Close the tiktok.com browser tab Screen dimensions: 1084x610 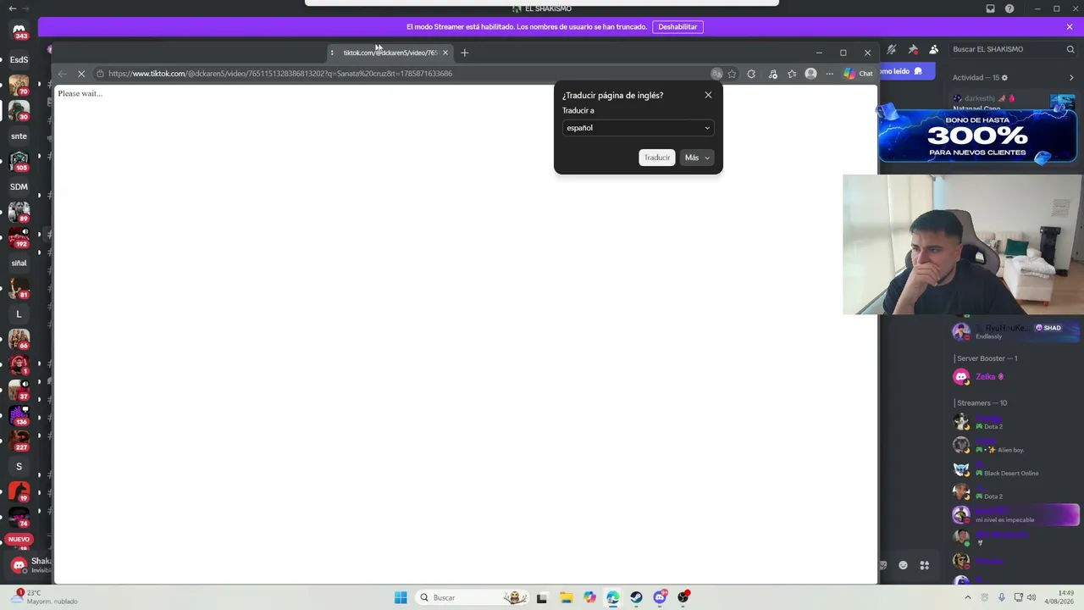point(445,53)
